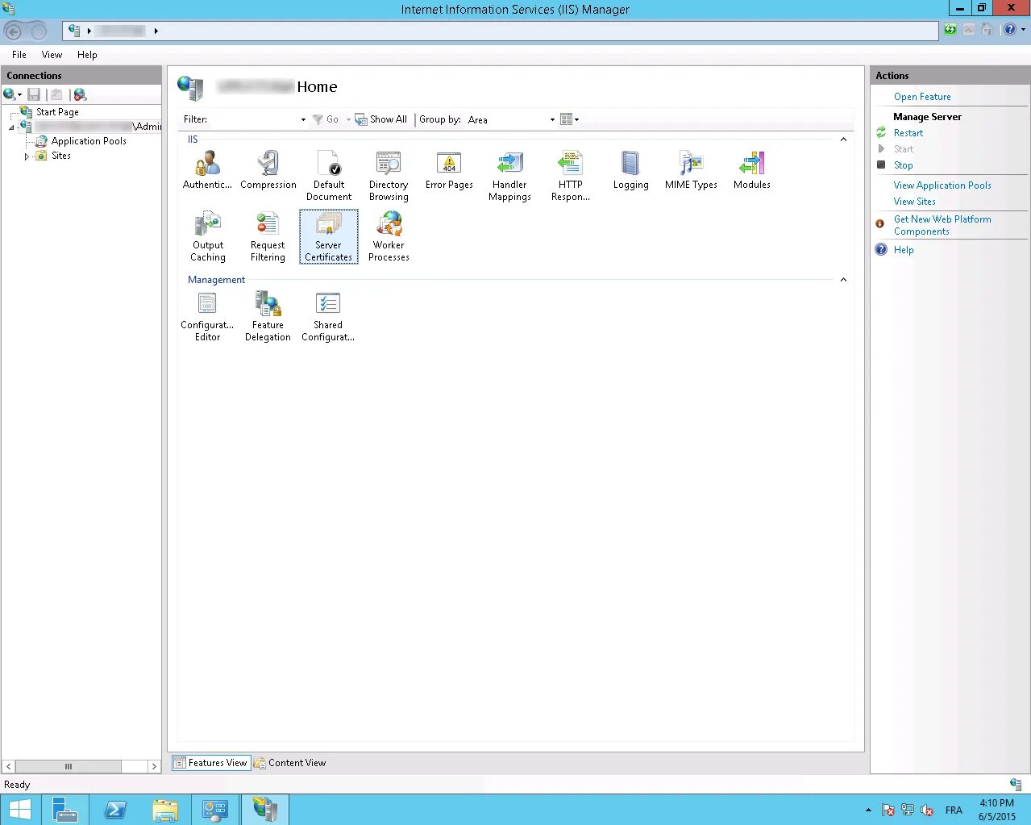1031x825 pixels.
Task: Select the Server Certificates icon
Action: (x=328, y=236)
